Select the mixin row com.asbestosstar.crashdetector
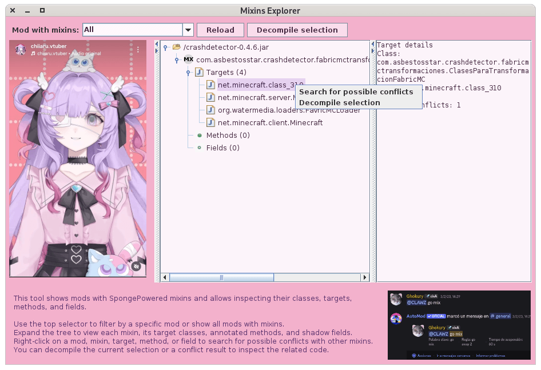The height and width of the screenshot is (370, 541). tap(283, 60)
